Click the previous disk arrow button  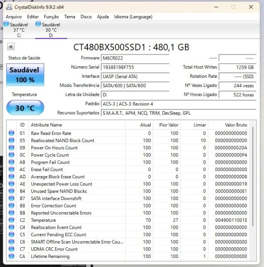[x=11, y=46]
